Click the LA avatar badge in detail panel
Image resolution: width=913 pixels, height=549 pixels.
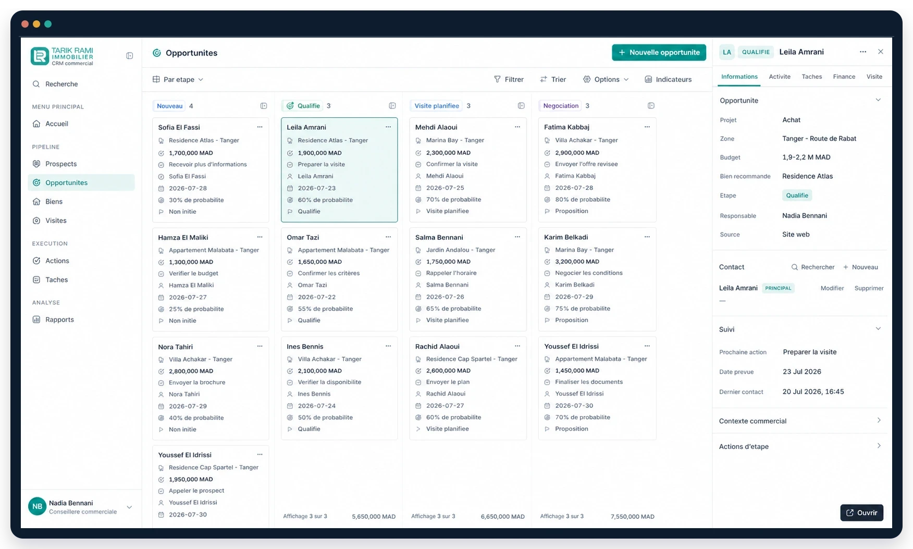[x=727, y=52]
